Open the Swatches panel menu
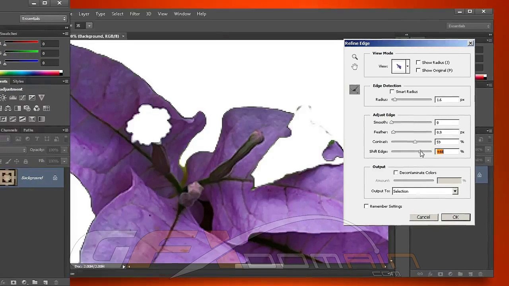The width and height of the screenshot is (509, 286). (66, 34)
